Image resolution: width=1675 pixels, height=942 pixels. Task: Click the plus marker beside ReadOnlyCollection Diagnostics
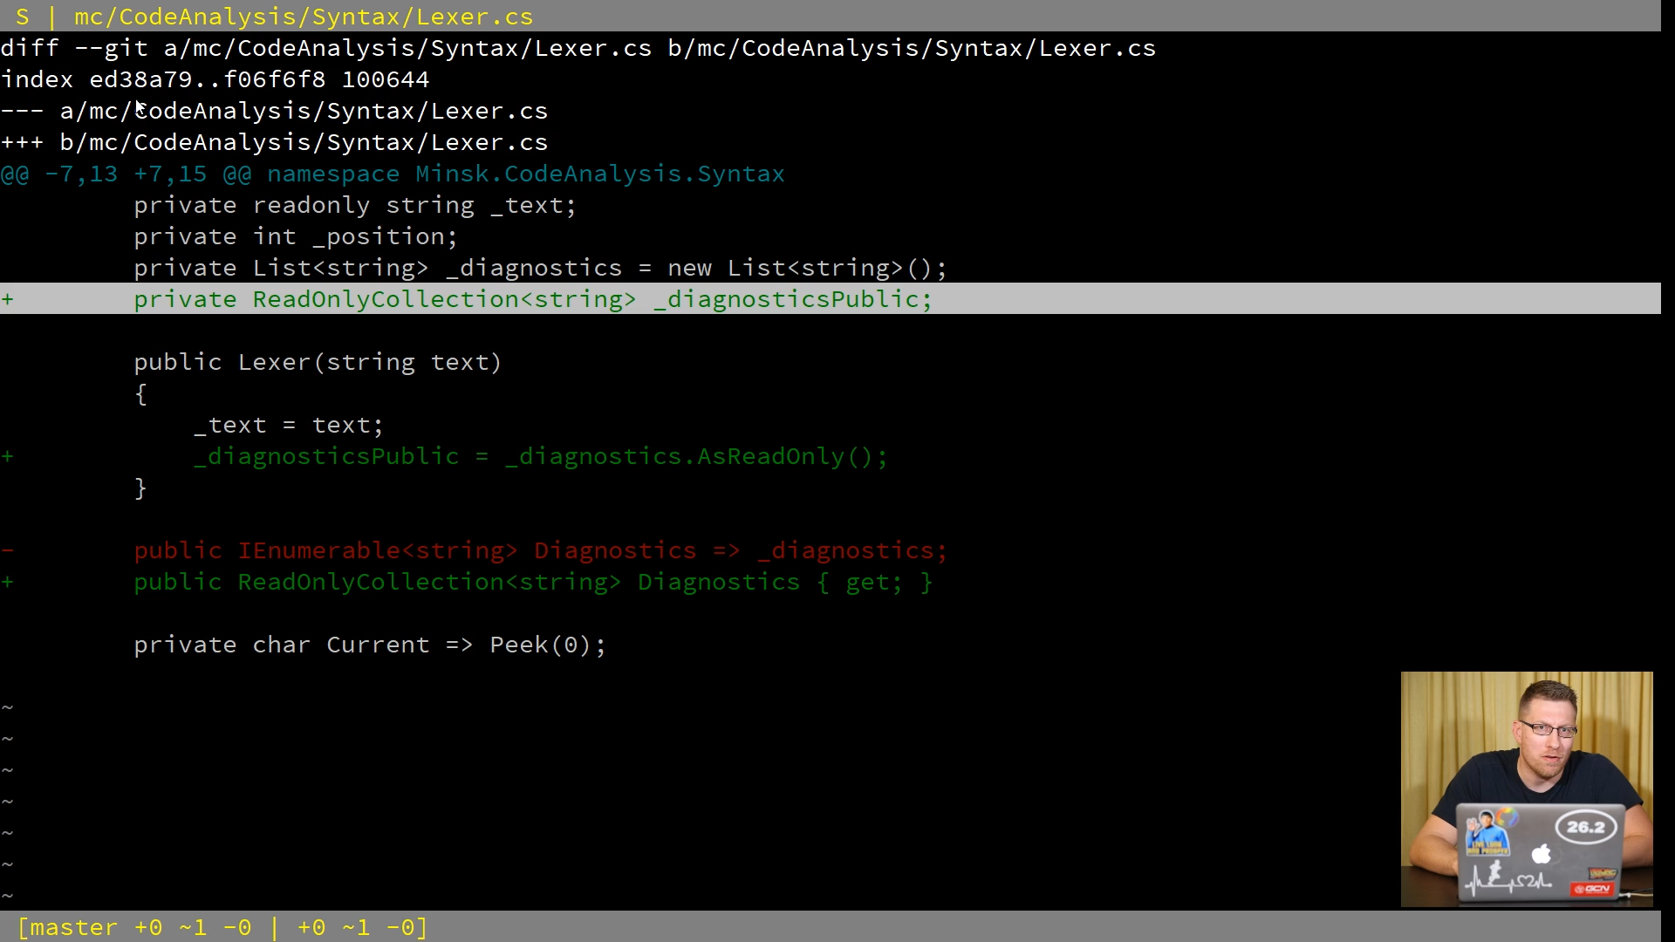[x=8, y=583]
